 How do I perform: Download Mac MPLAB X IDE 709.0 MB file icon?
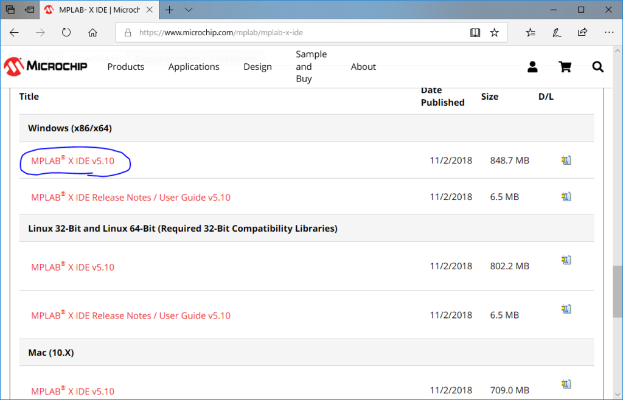566,384
